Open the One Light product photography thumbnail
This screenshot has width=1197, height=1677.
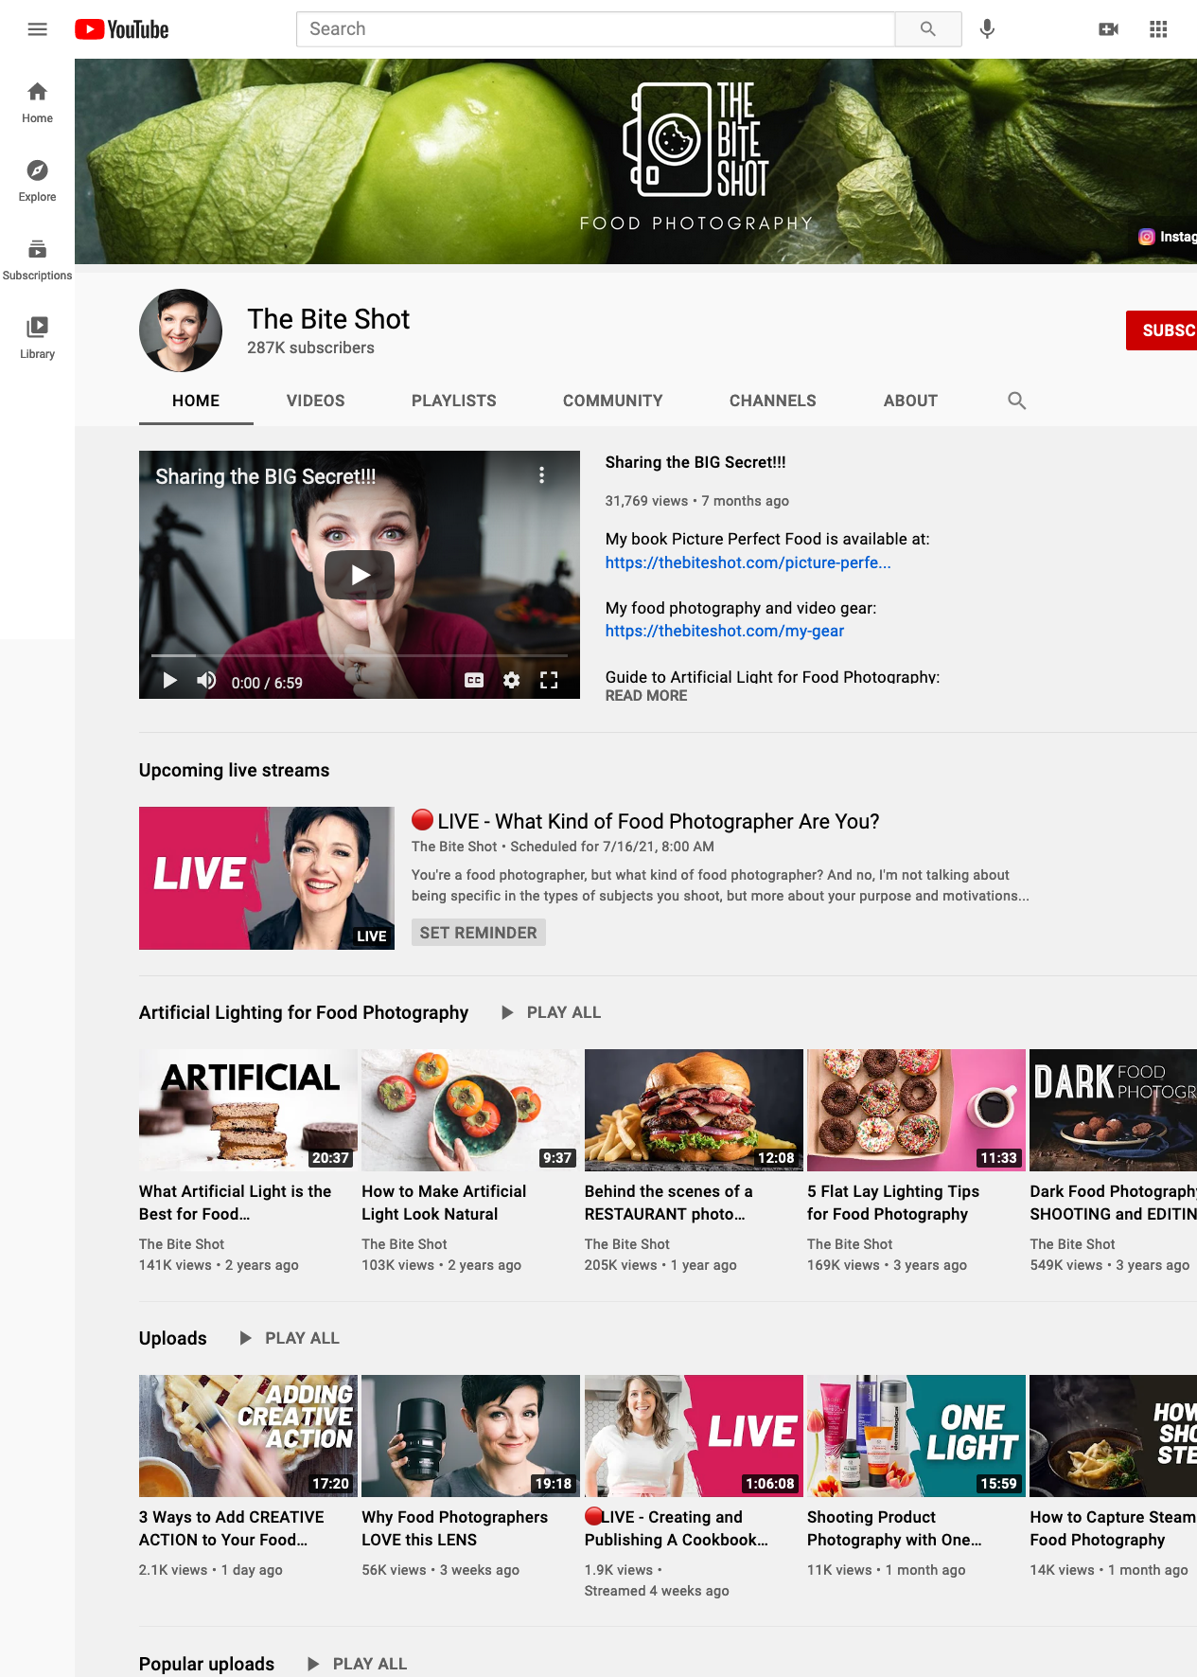tap(916, 1436)
